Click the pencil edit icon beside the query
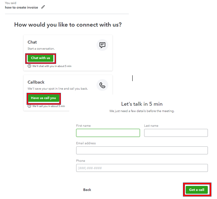Viewport: 217px width, 199px height. click(x=43, y=7)
